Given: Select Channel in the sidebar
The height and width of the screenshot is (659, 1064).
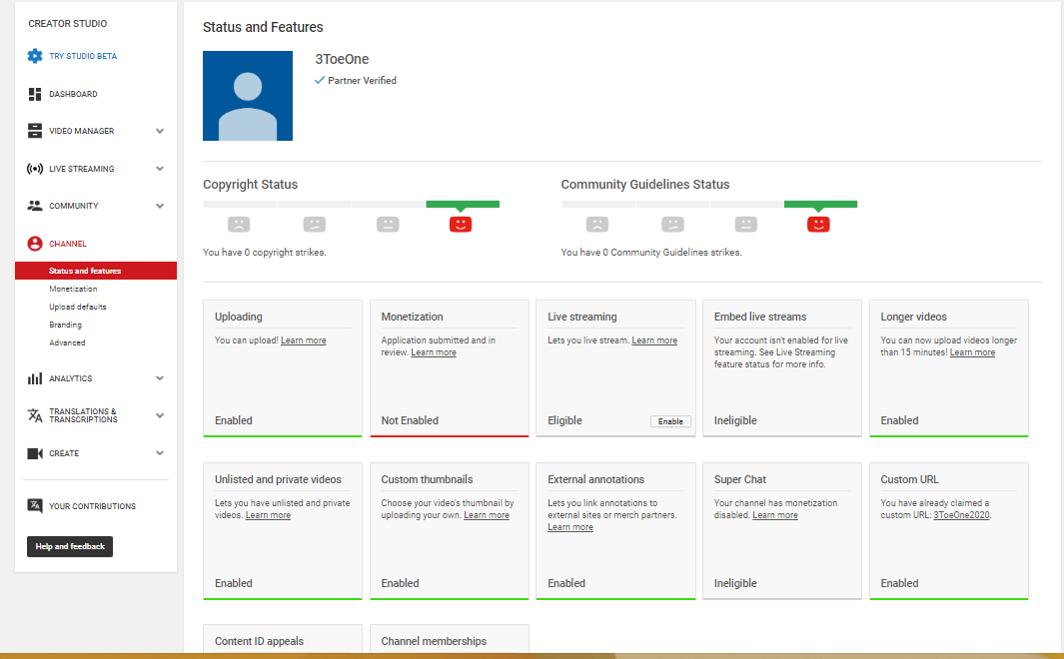Looking at the screenshot, I should coord(68,244).
